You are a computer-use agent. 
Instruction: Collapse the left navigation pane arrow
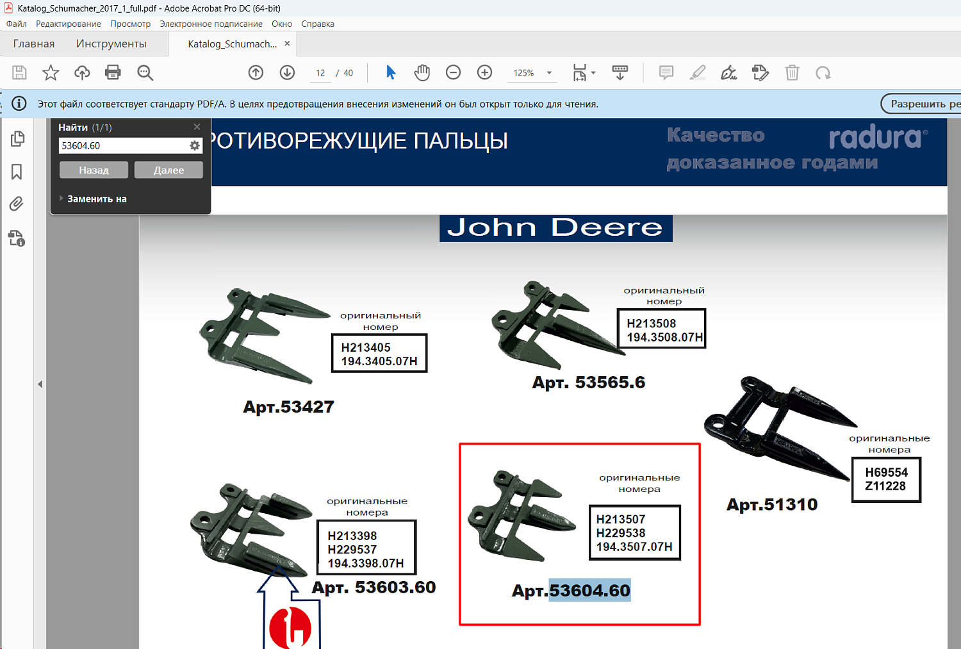[40, 384]
